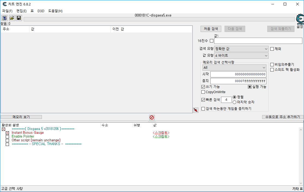Click the 값 search value input field
The image size is (304, 192).
pyautogui.click(x=258, y=41)
